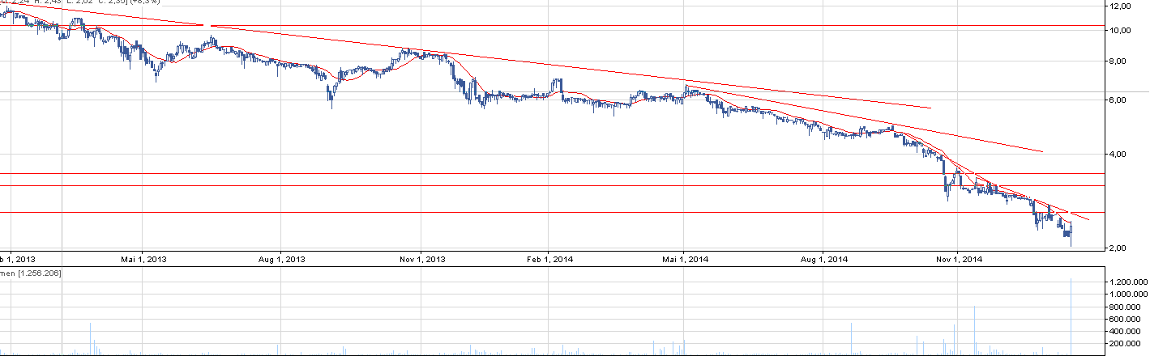
Task: Select the Mai 1, 2014 date label
Action: pos(685,260)
